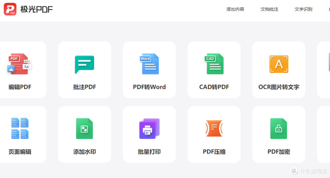Open the PDF压缩 orange compress icon

pos(214,128)
